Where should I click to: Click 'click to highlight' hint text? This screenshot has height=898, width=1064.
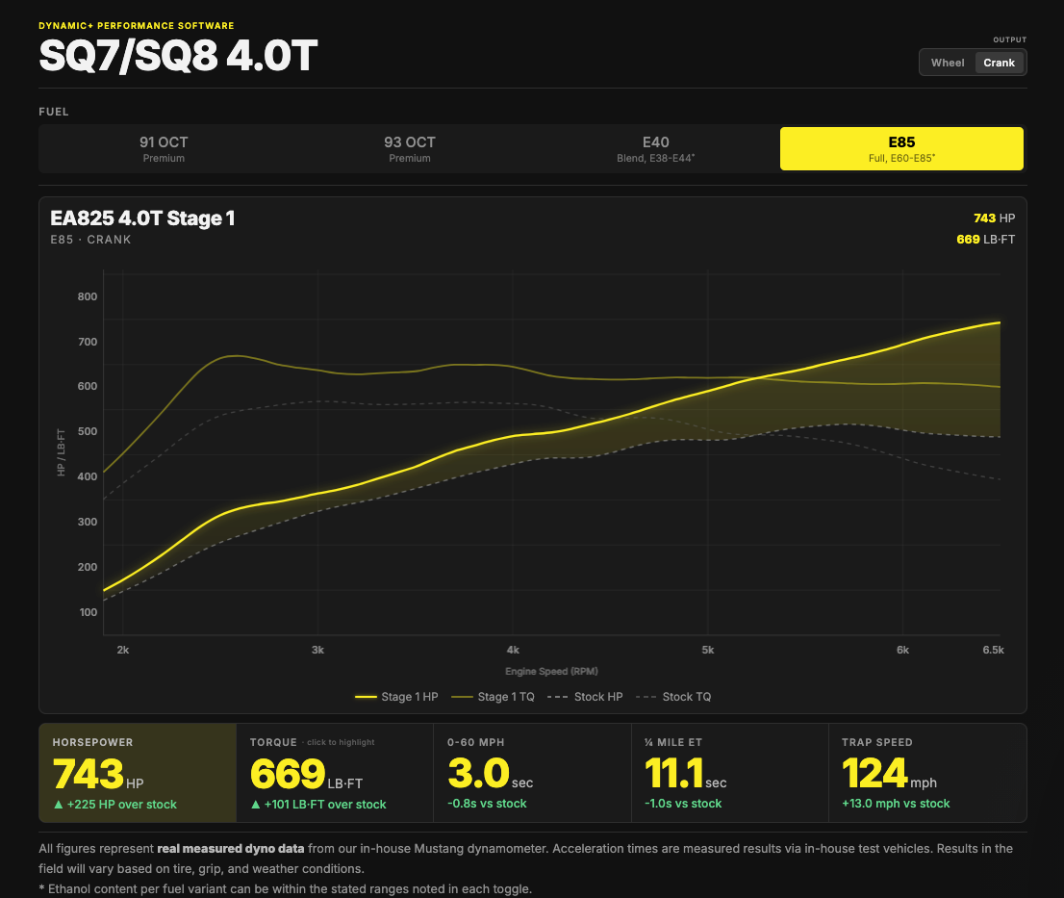pos(339,743)
